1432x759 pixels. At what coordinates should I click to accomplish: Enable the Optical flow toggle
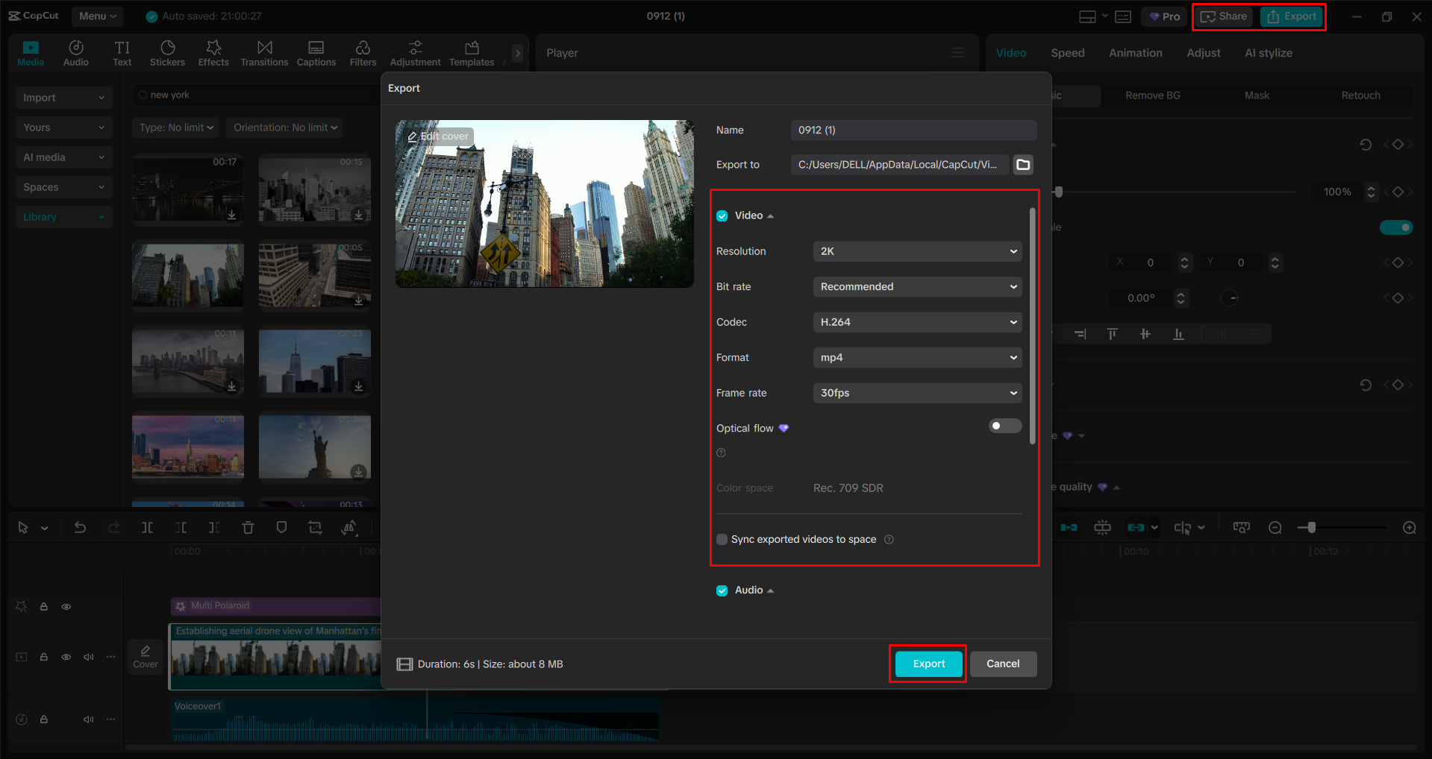tap(1004, 425)
